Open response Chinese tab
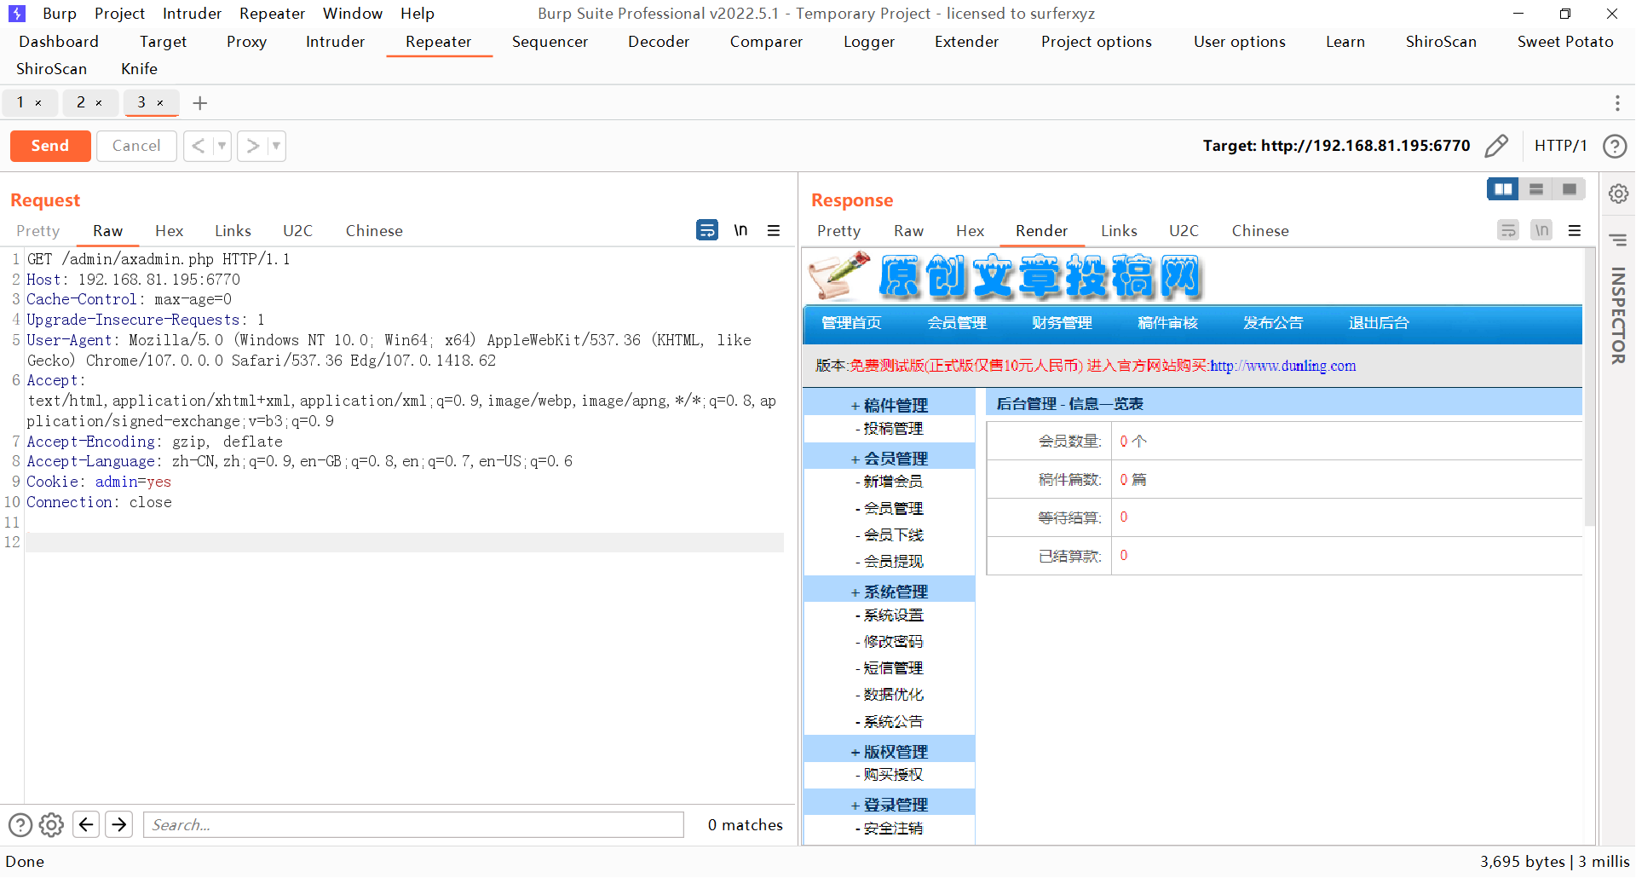The width and height of the screenshot is (1636, 878). (1260, 231)
